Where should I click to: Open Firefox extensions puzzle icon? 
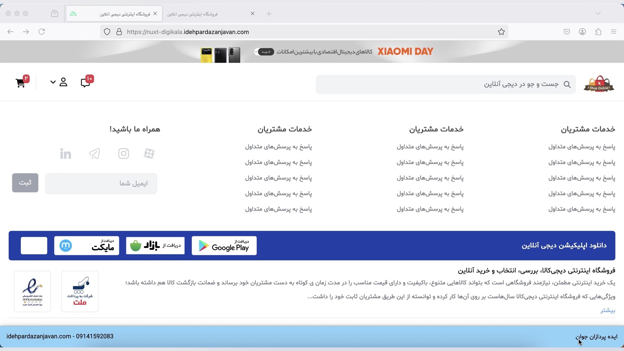(598, 32)
